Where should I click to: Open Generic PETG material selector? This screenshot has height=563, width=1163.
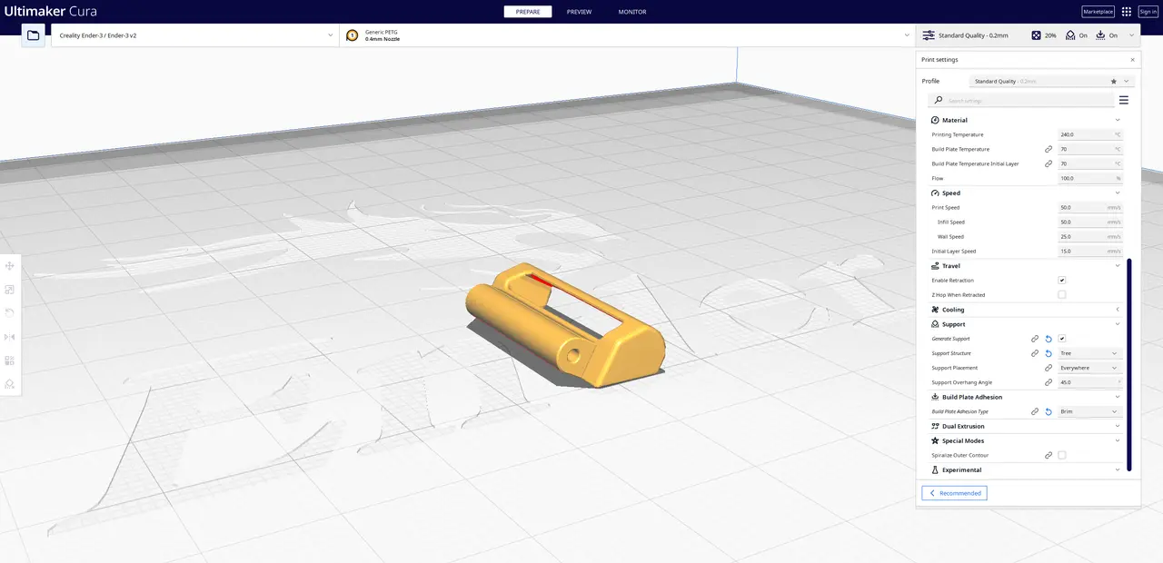coord(627,35)
